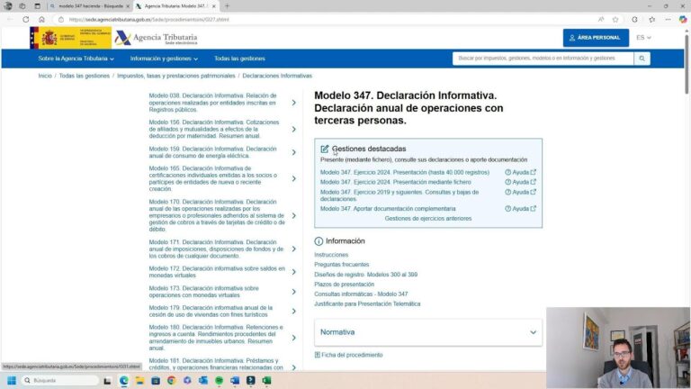691x389 pixels.
Task: Open 'Declaraciones Informativas' breadcrumb
Action: (x=277, y=76)
